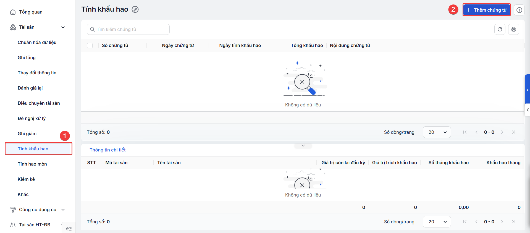Image resolution: width=530 pixels, height=233 pixels.
Task: Collapse the detail panel with the chevron handle
Action: pyautogui.click(x=303, y=146)
